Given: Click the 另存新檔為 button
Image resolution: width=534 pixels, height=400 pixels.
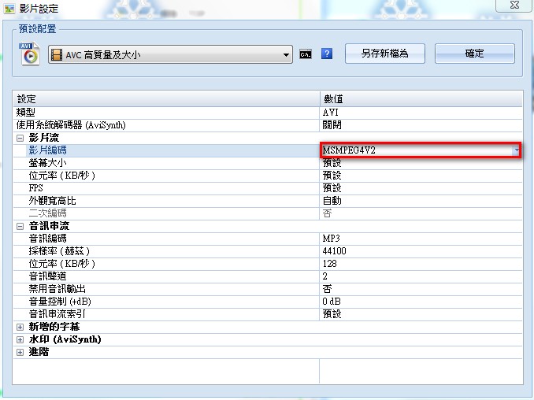Looking at the screenshot, I should (x=385, y=54).
